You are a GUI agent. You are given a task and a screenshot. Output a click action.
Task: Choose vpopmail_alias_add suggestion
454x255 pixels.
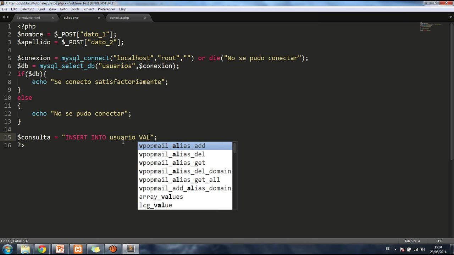click(x=185, y=146)
